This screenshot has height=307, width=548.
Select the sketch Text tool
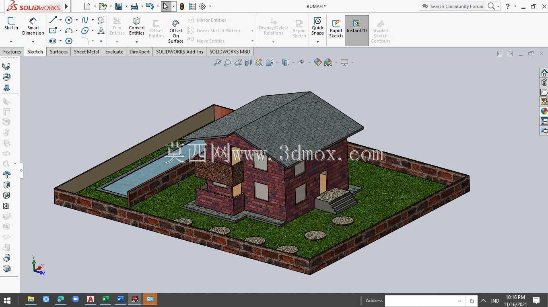tap(101, 31)
